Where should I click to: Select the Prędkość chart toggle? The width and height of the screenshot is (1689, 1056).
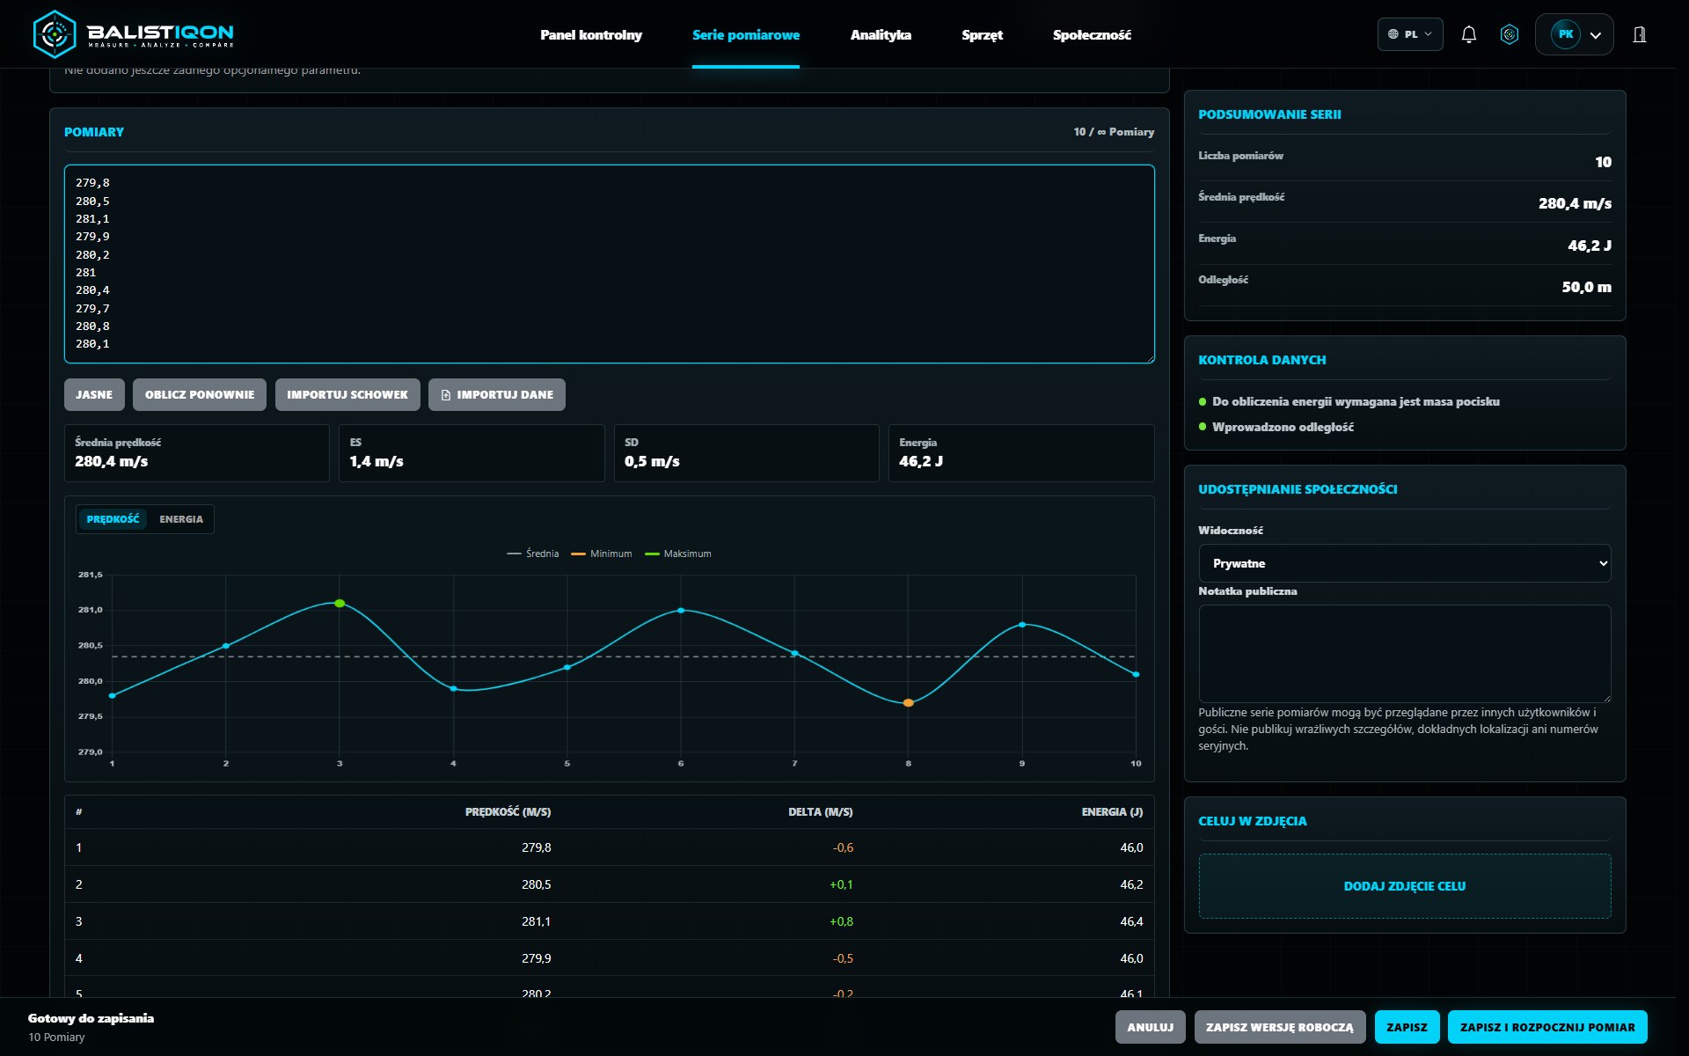pos(113,519)
